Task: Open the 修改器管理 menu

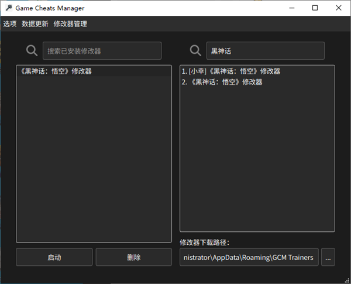Action: pyautogui.click(x=70, y=24)
